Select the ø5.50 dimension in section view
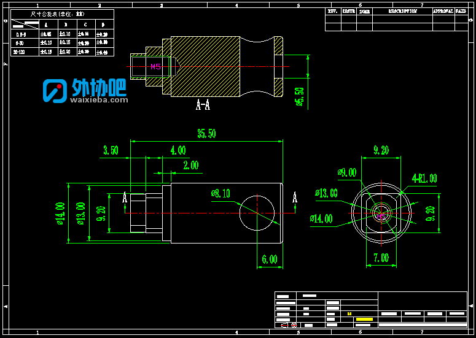476x338 pixels. (299, 97)
